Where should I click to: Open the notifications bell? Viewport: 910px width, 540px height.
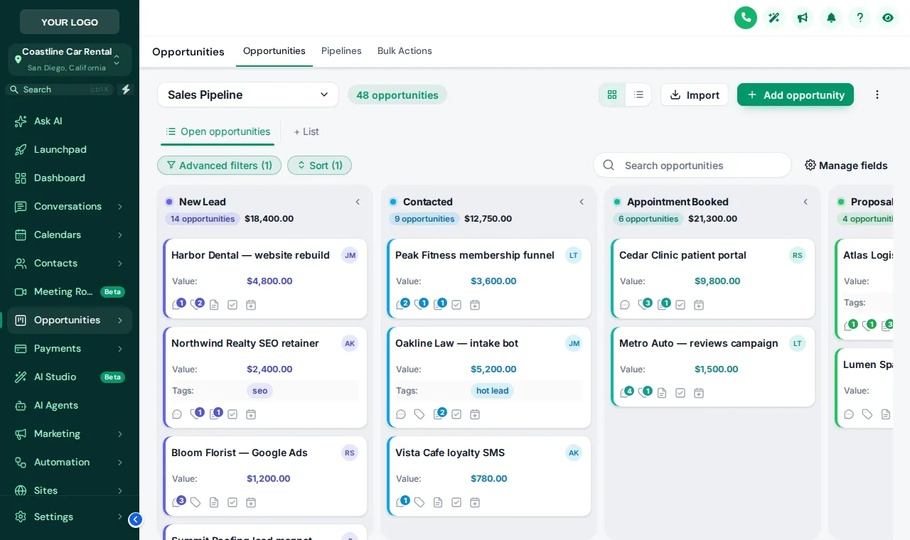831,18
